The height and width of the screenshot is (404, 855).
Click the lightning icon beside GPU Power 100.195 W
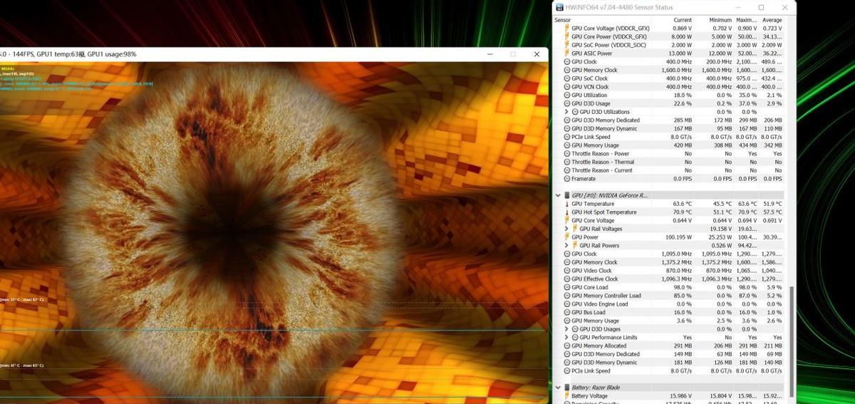567,237
